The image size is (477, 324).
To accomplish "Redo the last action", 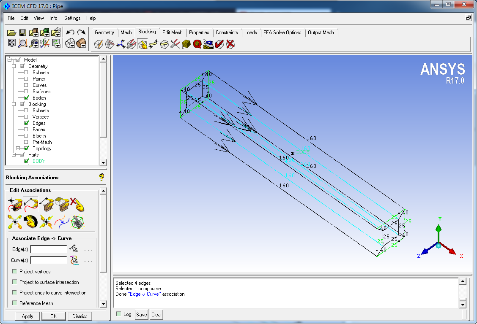I will coord(81,32).
